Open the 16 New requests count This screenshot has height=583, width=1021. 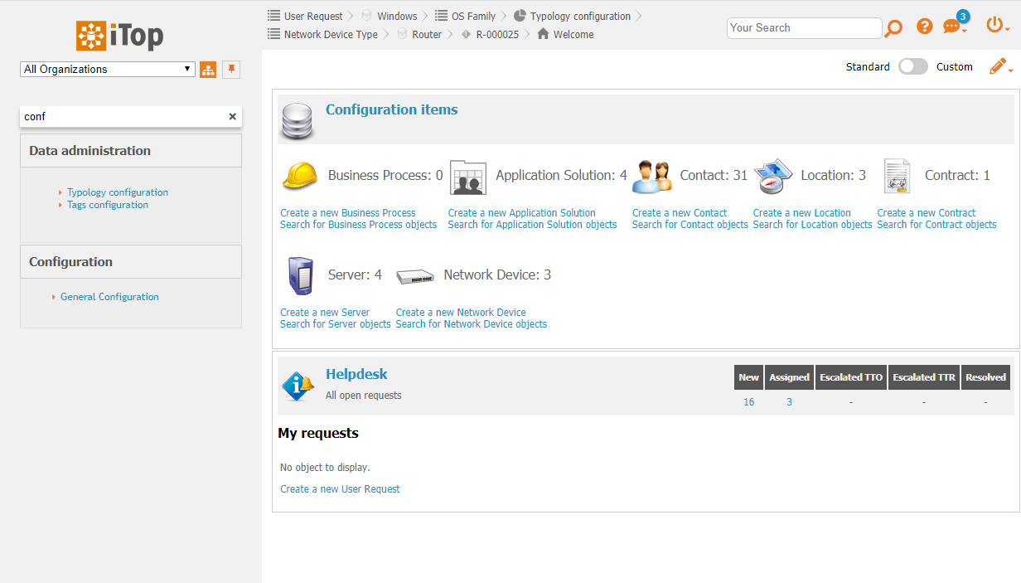(749, 402)
